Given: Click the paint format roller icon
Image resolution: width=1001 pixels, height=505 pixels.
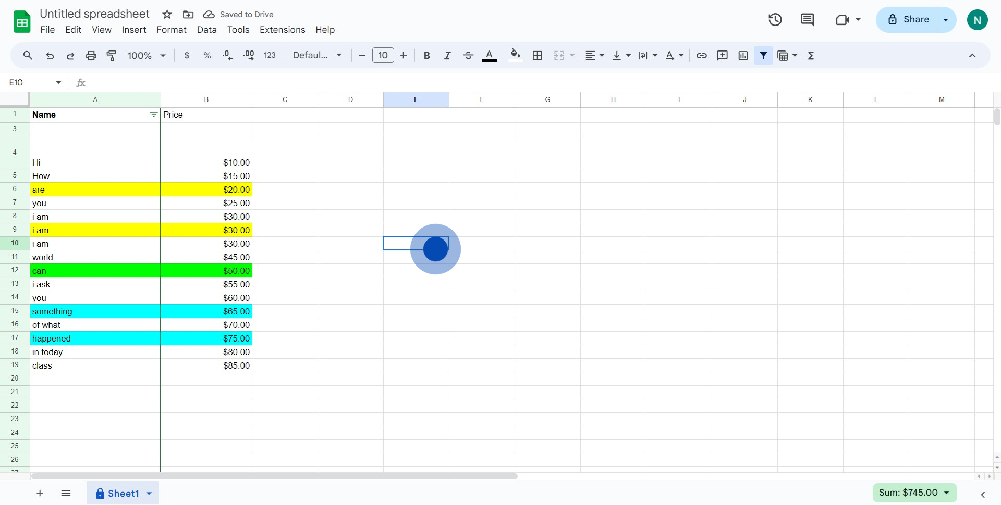Looking at the screenshot, I should pos(112,56).
